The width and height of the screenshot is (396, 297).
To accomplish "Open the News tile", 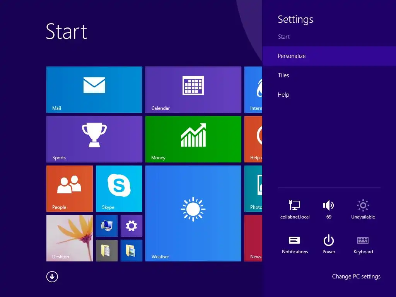I will pyautogui.click(x=253, y=238).
